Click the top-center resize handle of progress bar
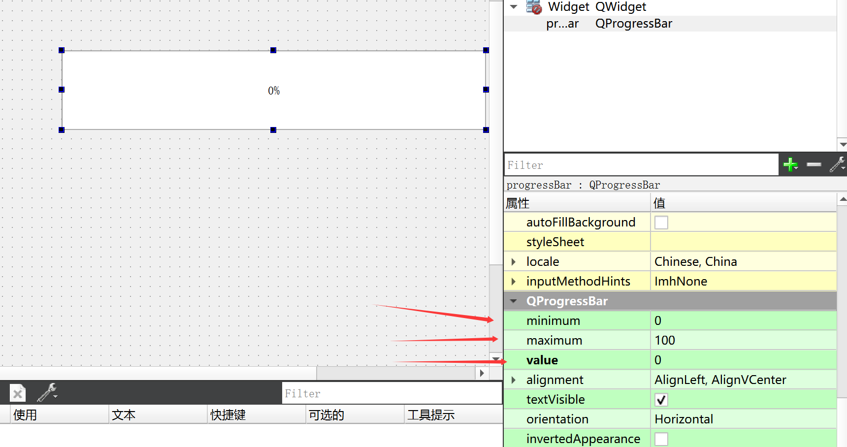This screenshot has width=847, height=447. point(273,50)
